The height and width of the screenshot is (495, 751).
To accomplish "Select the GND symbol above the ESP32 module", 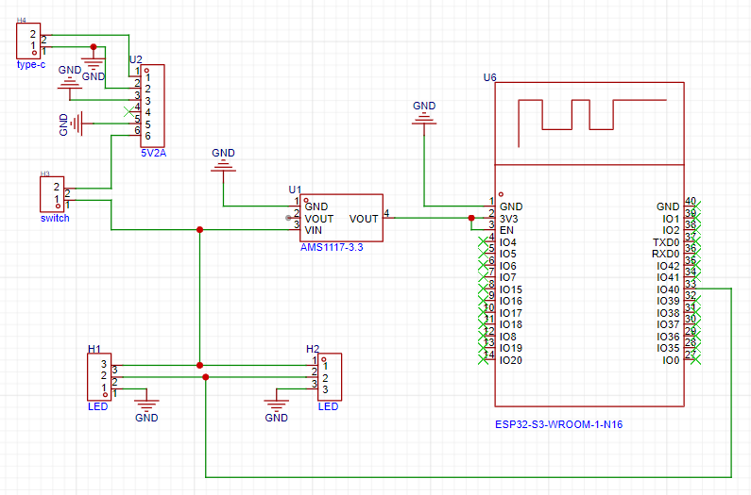I will [x=424, y=116].
